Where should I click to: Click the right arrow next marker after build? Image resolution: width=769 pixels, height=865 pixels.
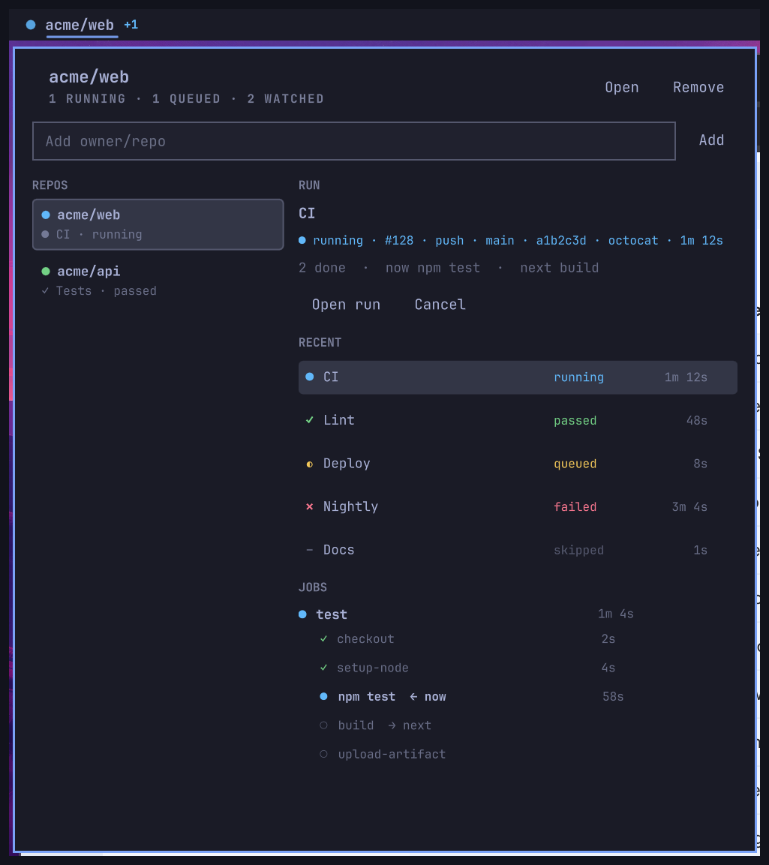click(410, 725)
